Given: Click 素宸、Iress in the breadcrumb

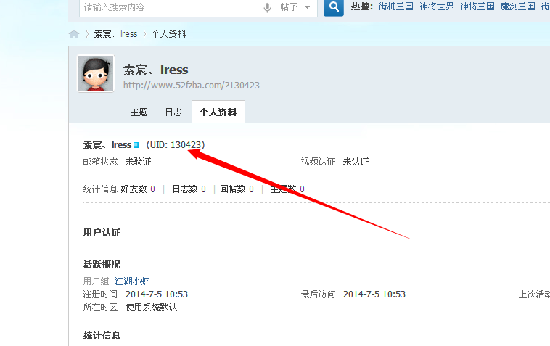Looking at the screenshot, I should point(115,34).
